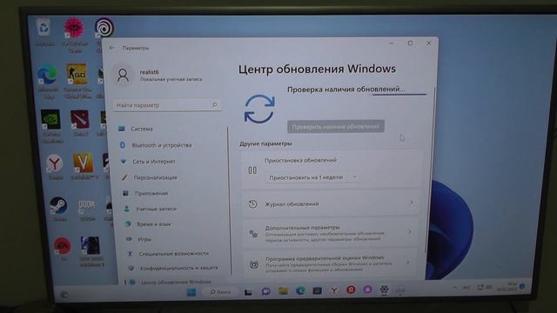Click the network and volume tray icons
557x313 pixels.
[x=485, y=287]
